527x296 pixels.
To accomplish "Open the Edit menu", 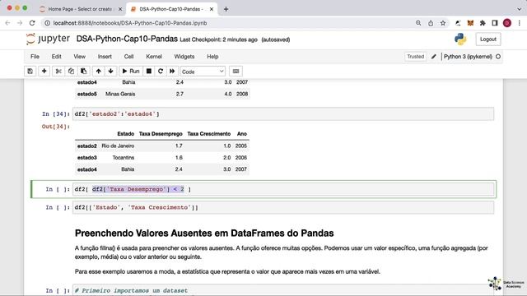I will click(56, 57).
